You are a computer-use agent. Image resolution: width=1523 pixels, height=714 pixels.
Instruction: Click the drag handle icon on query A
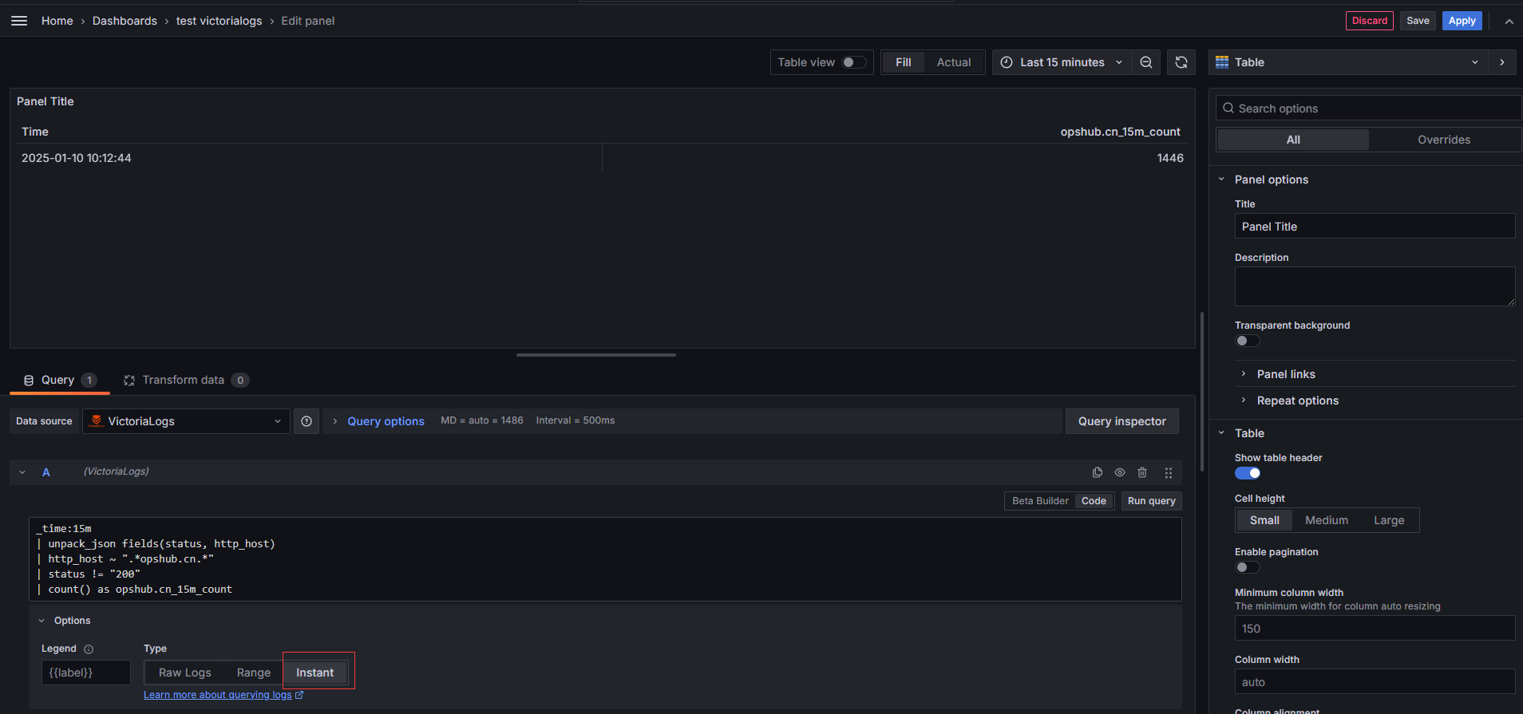(x=1169, y=472)
